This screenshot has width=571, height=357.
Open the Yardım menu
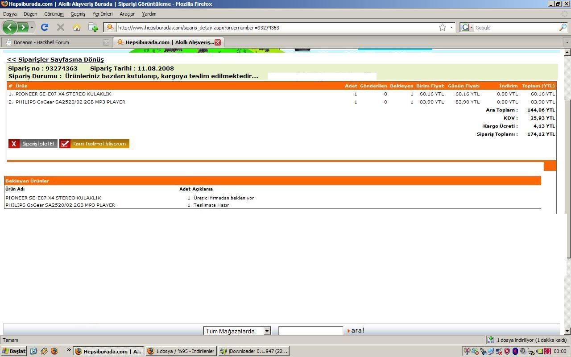(149, 14)
